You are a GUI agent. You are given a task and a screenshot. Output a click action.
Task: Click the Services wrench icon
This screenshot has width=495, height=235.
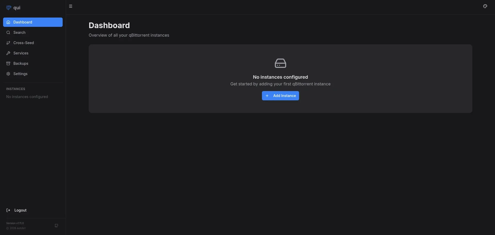coord(8,53)
